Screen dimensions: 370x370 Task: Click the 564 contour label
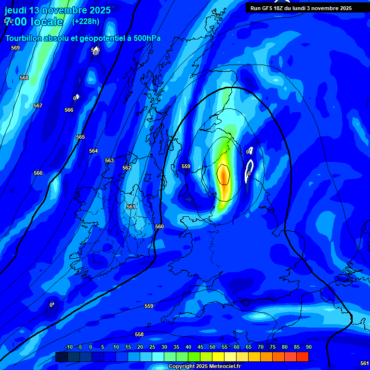pyautogui.click(x=93, y=151)
